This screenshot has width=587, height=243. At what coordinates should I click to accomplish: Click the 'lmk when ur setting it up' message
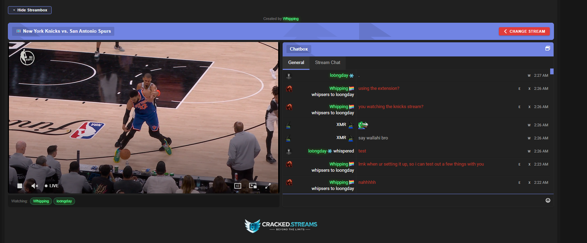pyautogui.click(x=421, y=164)
